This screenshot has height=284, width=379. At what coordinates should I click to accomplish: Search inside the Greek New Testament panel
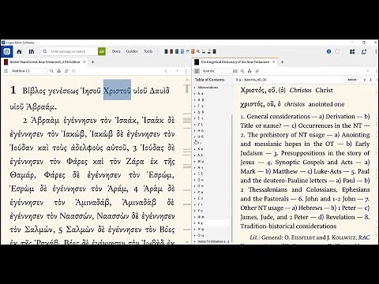52,71
